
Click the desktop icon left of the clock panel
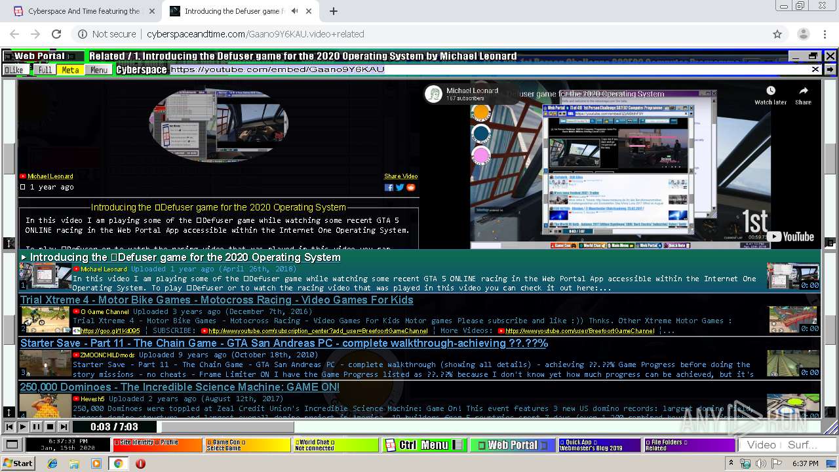click(11, 445)
